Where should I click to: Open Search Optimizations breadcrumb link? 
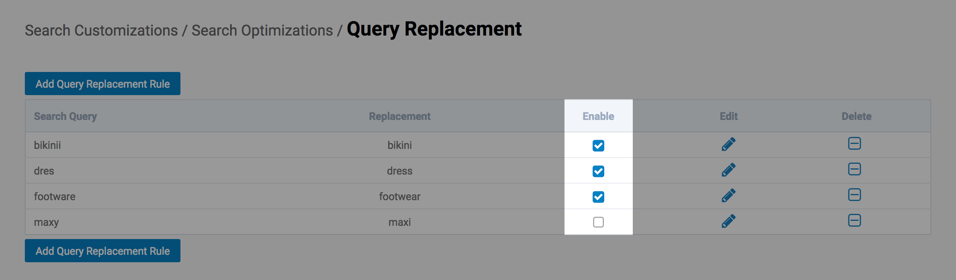click(x=262, y=31)
